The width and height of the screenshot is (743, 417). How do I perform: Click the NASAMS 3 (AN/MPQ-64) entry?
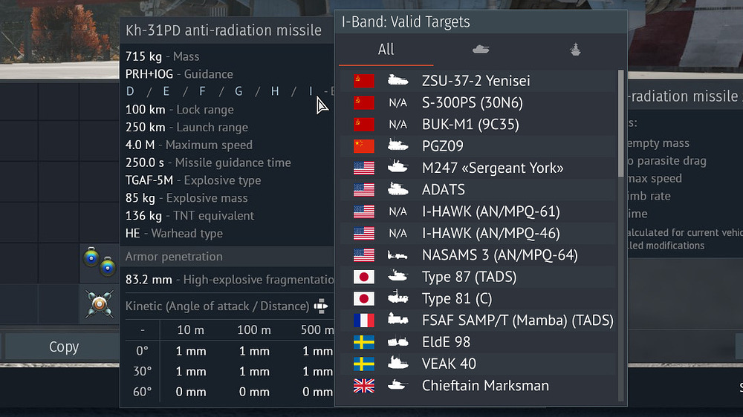478,255
